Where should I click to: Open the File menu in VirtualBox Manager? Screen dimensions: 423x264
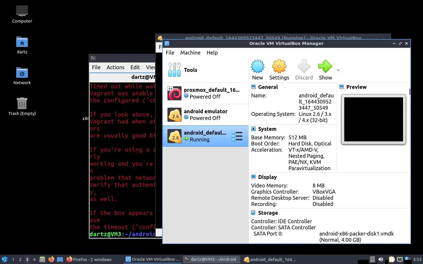(x=170, y=53)
